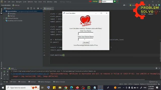The width and height of the screenshot is (161, 90).
Task: Open the View menu
Action: pyautogui.click(x=13, y=2)
